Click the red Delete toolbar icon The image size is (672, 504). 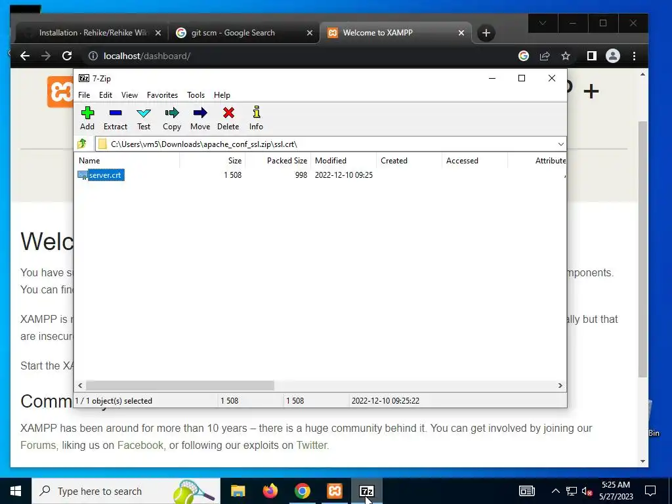(228, 118)
